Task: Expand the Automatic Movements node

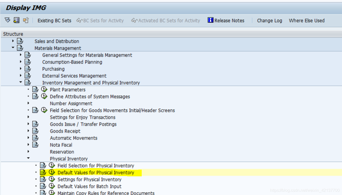Action: (x=28, y=138)
